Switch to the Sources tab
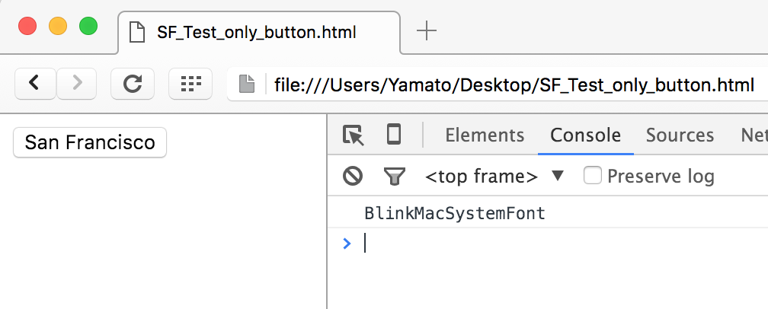Screen dimensions: 768x309 [x=680, y=135]
